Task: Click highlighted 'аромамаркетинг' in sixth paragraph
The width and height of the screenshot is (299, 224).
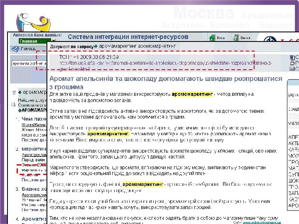Action: (x=142, y=184)
